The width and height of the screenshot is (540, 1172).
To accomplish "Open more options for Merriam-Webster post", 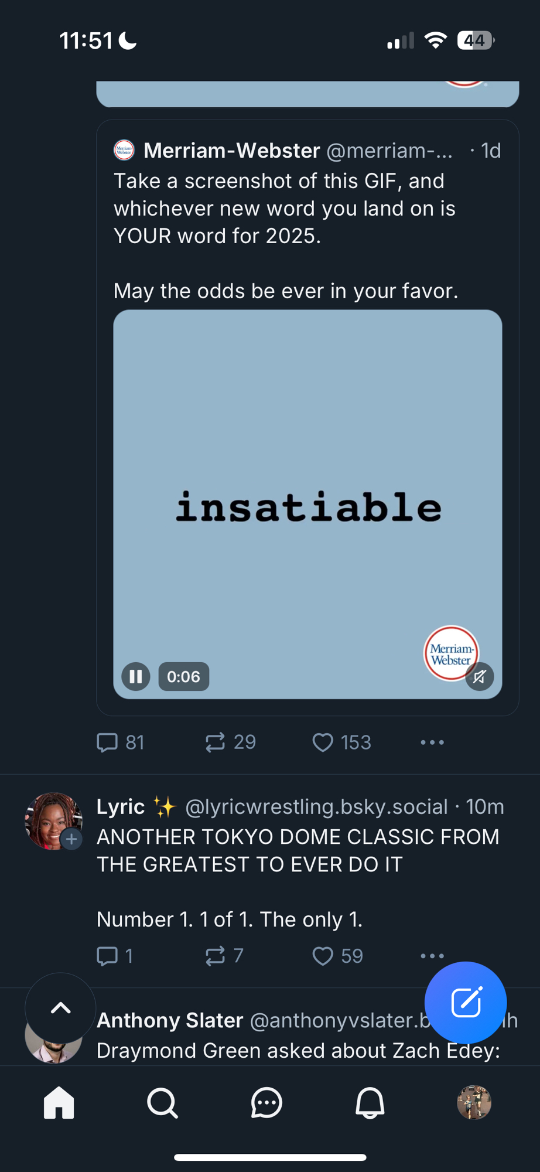I will (432, 742).
